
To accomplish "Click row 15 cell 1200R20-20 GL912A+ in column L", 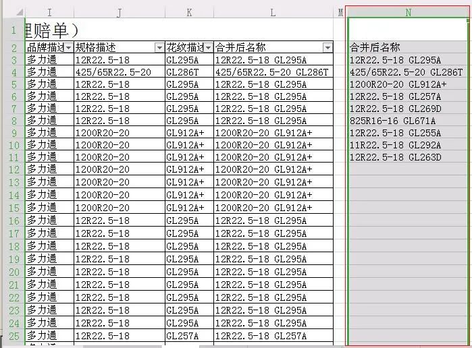I will pos(273,208).
